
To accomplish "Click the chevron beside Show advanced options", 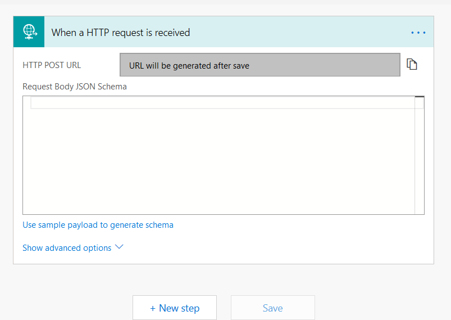I will [x=119, y=247].
